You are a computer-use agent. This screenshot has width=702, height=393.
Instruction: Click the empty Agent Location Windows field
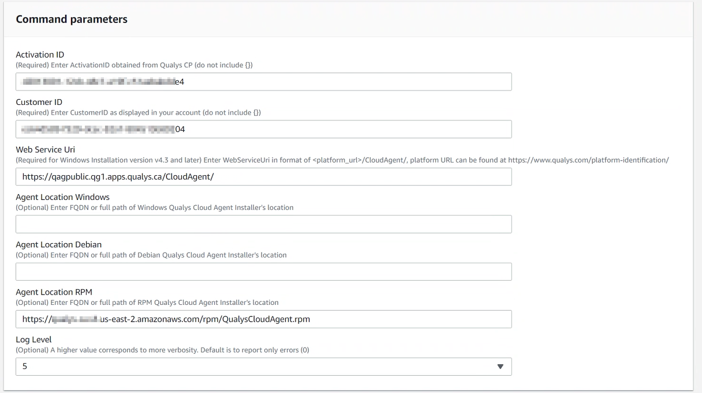(x=263, y=224)
